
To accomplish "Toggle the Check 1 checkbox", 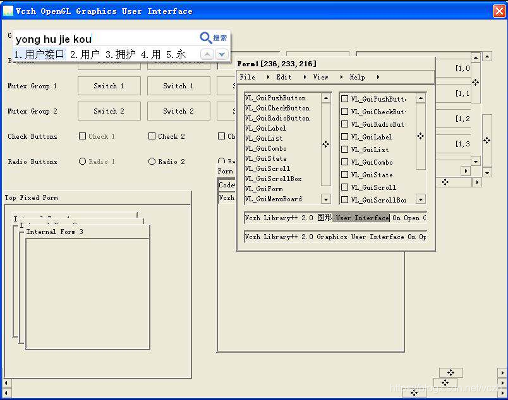I will tap(82, 136).
